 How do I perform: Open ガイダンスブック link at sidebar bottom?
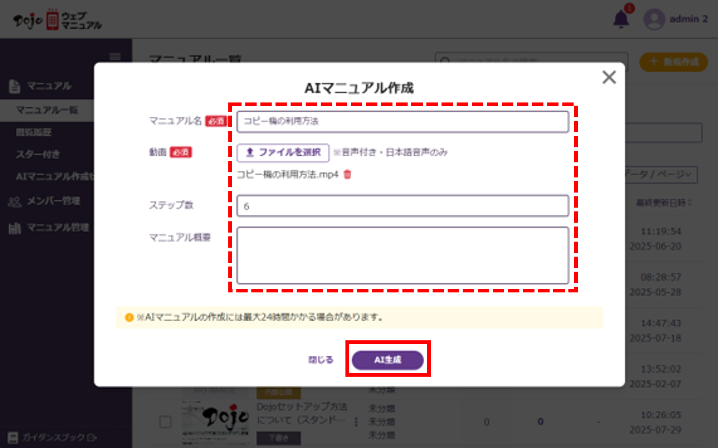(53, 437)
